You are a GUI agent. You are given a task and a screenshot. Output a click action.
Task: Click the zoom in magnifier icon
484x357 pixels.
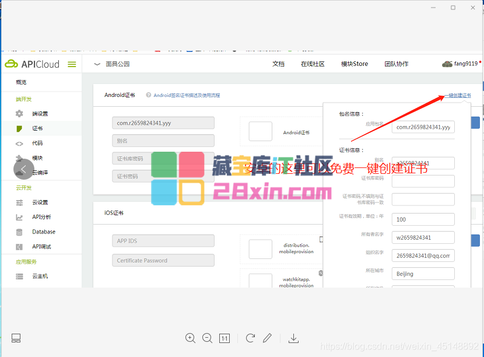pyautogui.click(x=190, y=338)
